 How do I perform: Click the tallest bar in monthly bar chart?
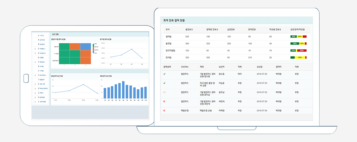(x=123, y=90)
